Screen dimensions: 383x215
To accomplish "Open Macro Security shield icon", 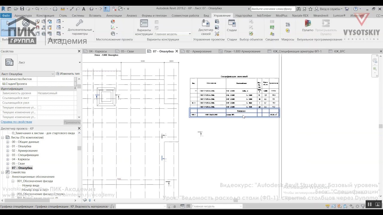I will [288, 30].
